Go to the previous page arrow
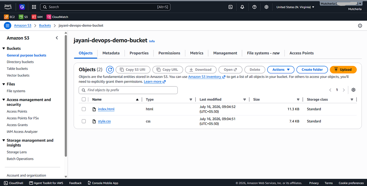 click(x=330, y=90)
